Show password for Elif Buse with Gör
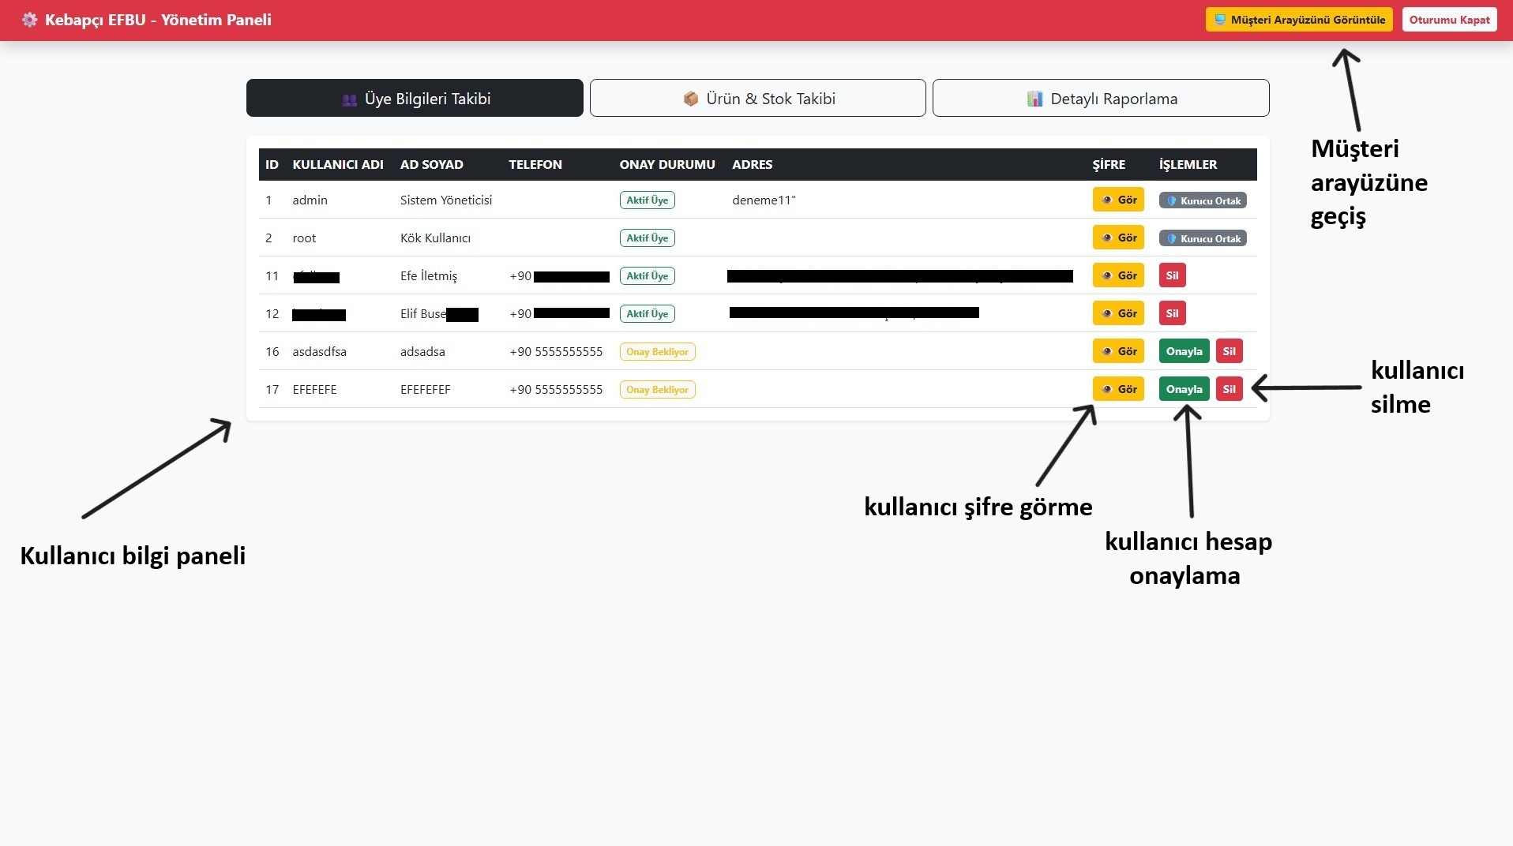 coord(1118,313)
